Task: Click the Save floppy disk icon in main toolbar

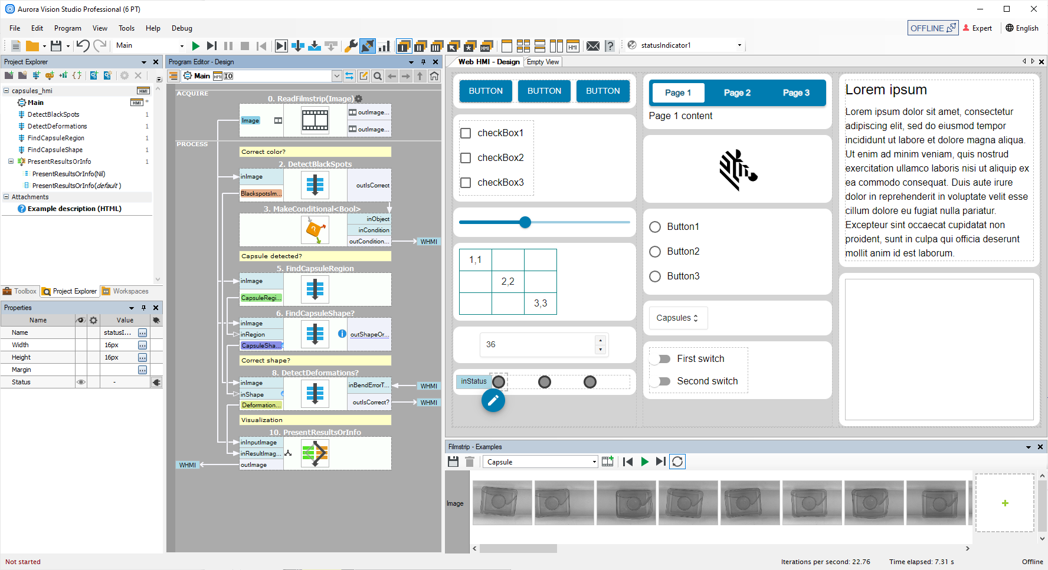Action: point(56,46)
